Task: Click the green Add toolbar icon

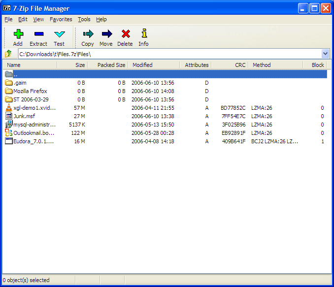Action: [x=18, y=34]
